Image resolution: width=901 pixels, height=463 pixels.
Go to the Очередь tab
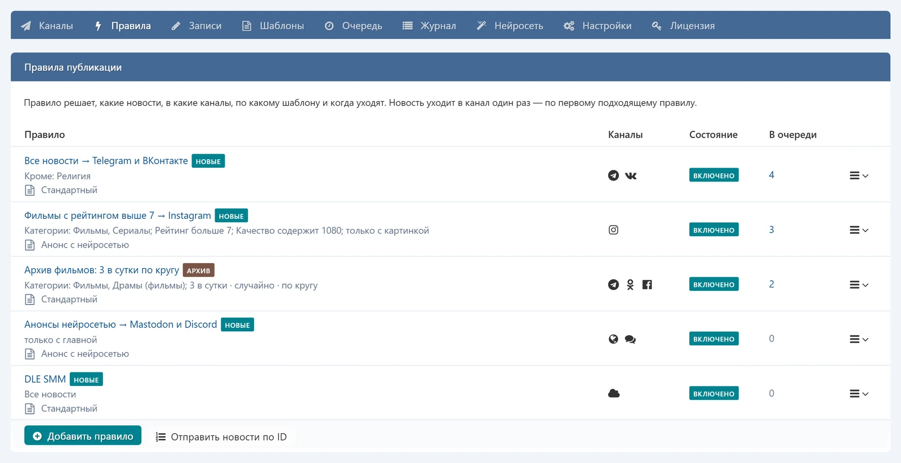(x=354, y=25)
